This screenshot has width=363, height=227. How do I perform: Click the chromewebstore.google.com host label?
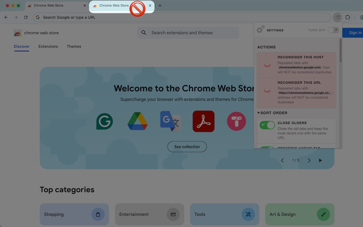click(300, 68)
